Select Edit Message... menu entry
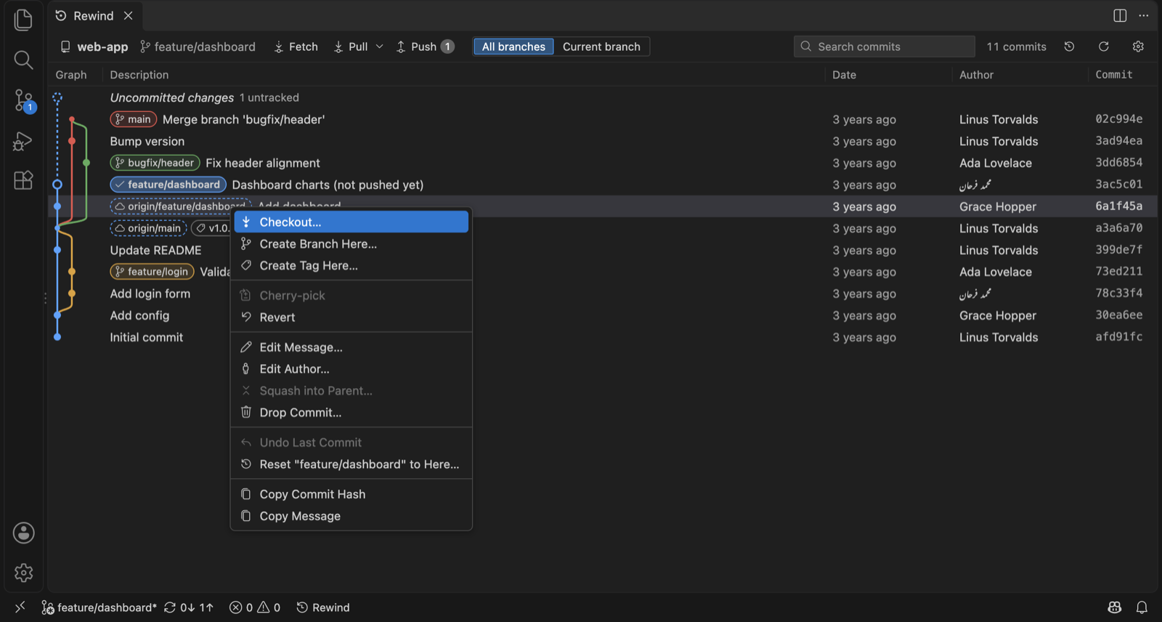 pyautogui.click(x=351, y=347)
